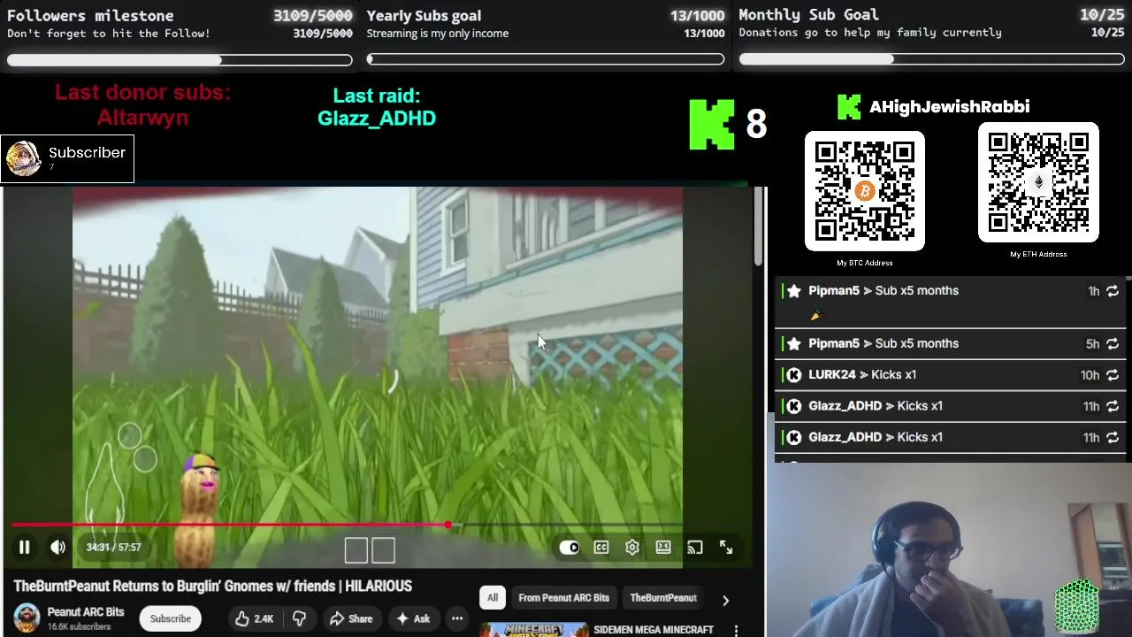Open options menu for Sidemen Mega Minecraft video
The width and height of the screenshot is (1132, 637).
[736, 630]
